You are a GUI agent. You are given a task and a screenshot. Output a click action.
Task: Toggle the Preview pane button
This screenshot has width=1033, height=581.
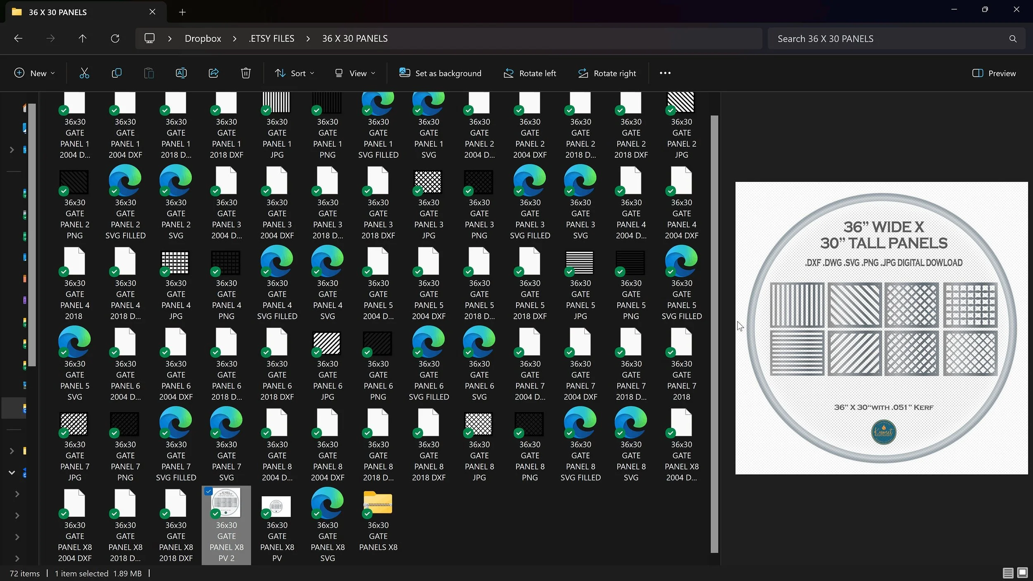pos(994,73)
